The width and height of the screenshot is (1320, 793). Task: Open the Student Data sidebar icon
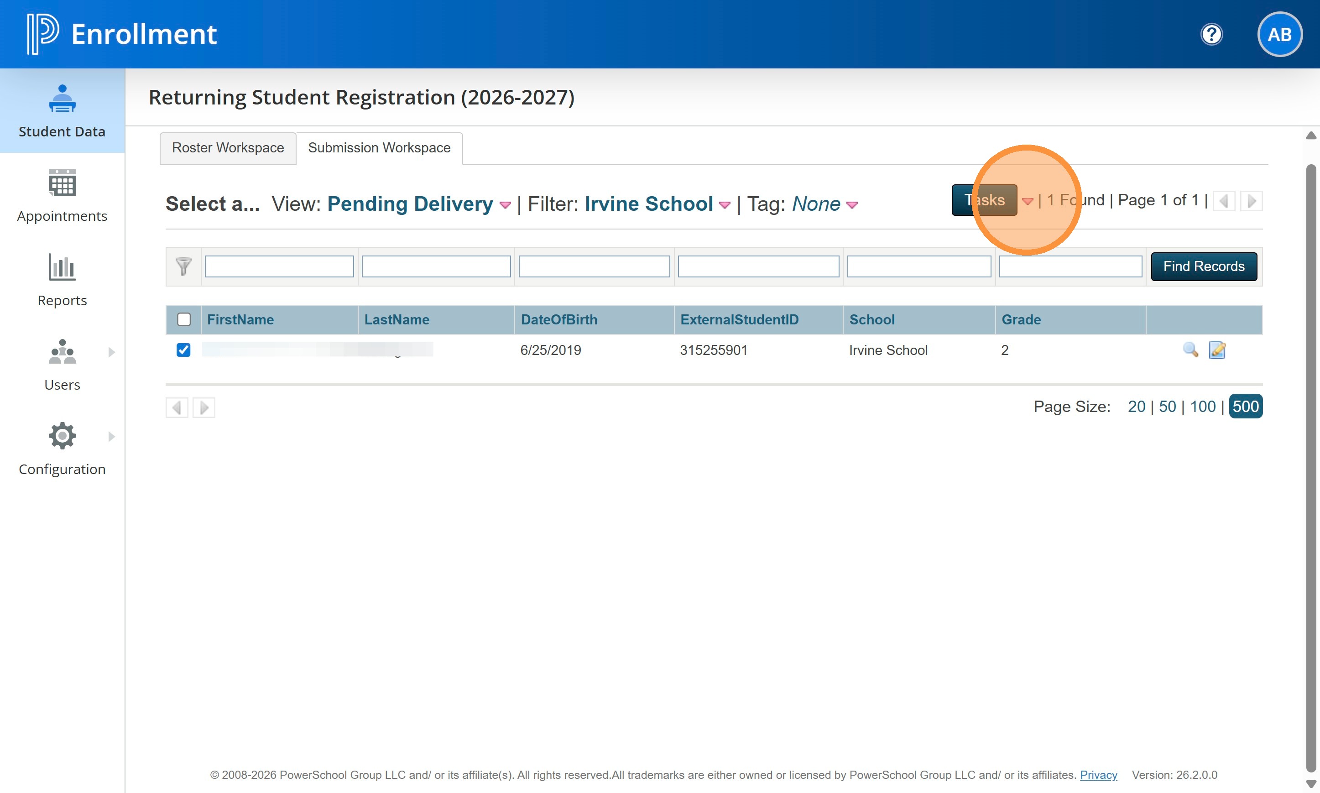62,99
